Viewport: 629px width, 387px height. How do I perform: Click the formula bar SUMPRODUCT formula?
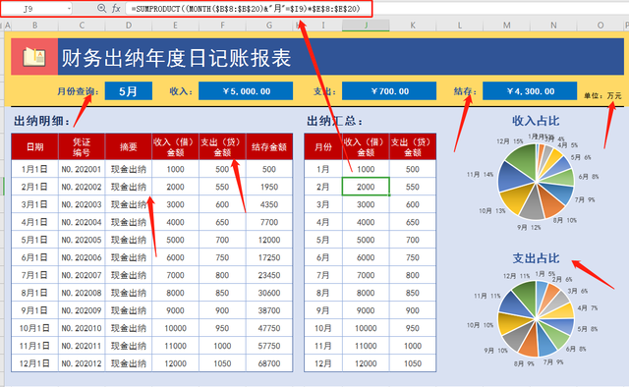[x=246, y=9]
